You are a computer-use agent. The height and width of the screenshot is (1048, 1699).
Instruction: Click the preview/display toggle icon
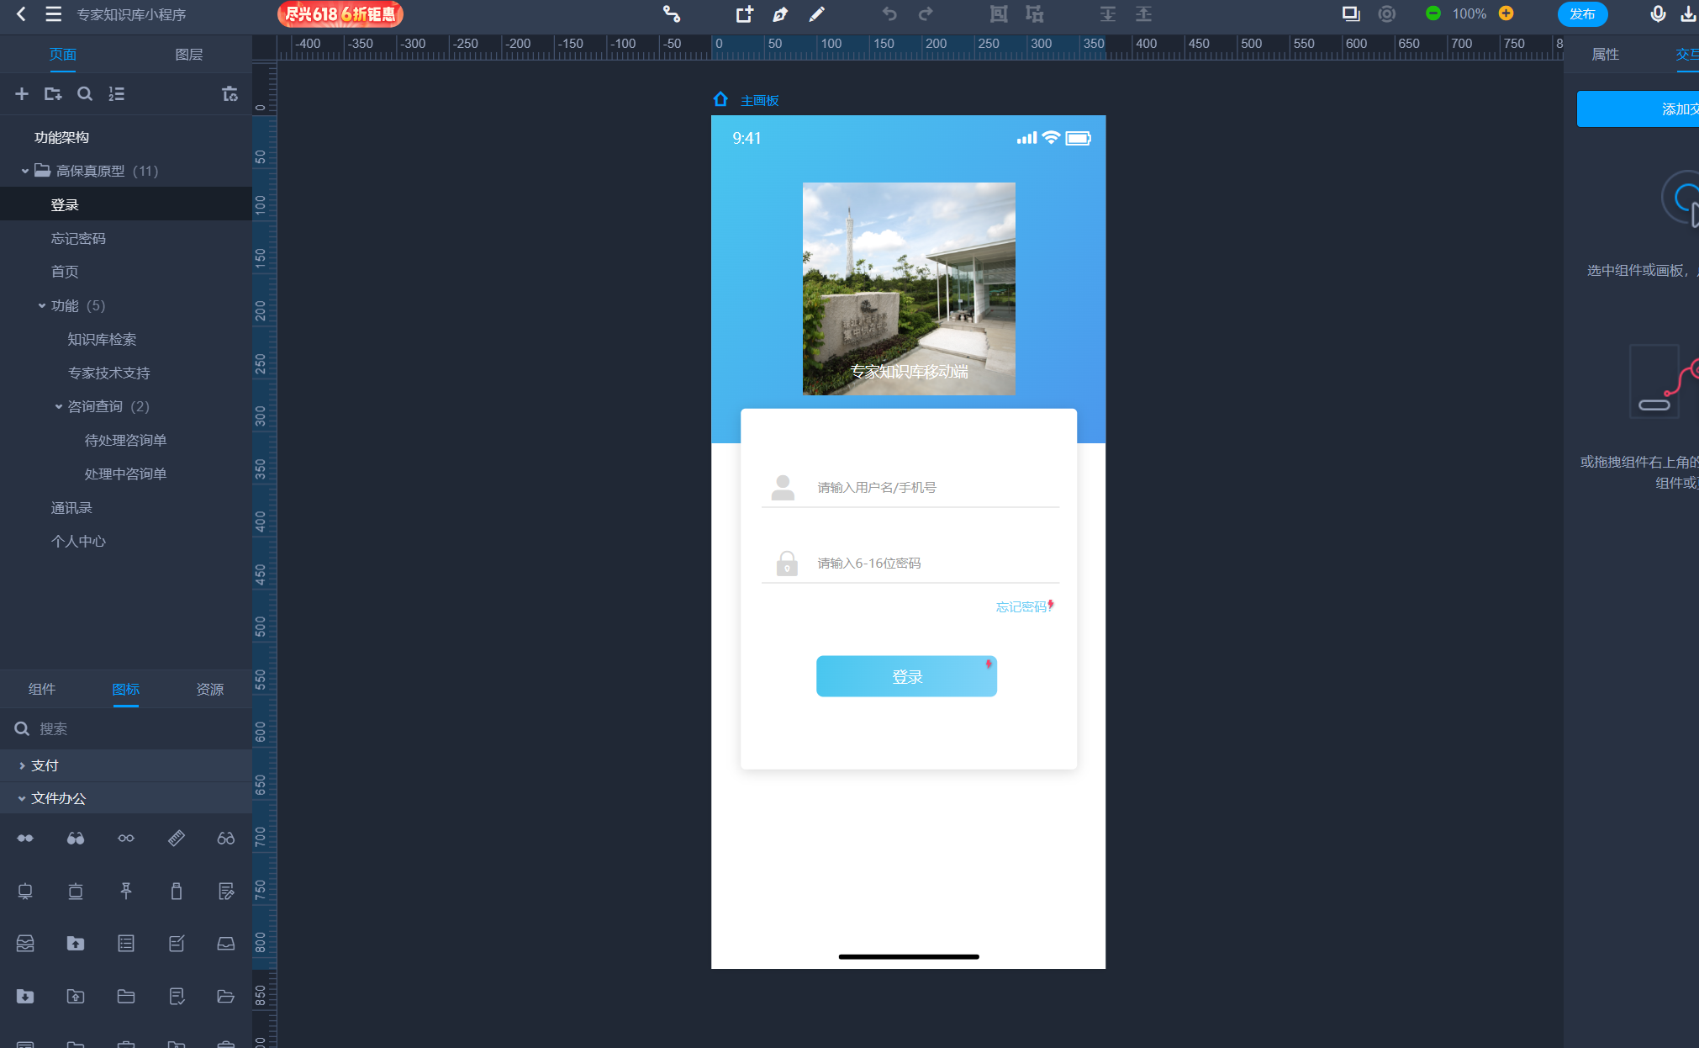pyautogui.click(x=1351, y=14)
